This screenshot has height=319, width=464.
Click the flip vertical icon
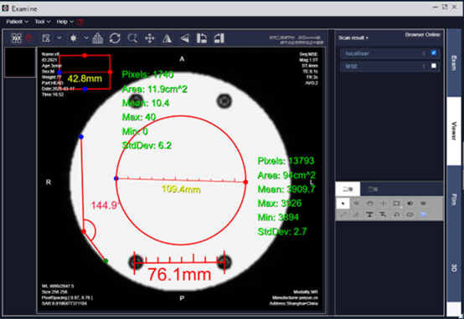(184, 38)
